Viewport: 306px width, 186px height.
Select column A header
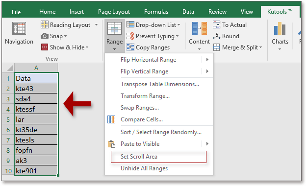[36, 68]
